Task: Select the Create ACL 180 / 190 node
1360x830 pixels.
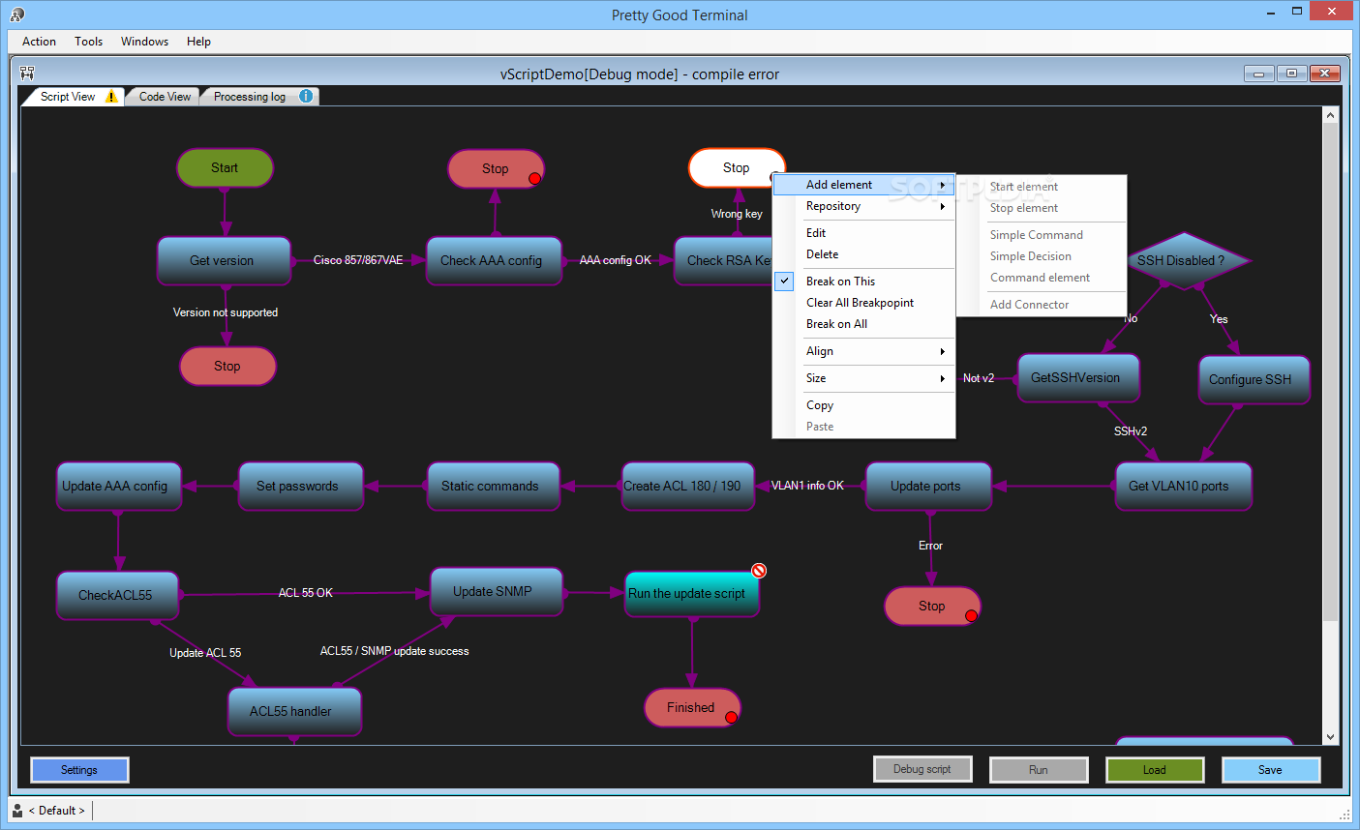Action: [x=687, y=486]
